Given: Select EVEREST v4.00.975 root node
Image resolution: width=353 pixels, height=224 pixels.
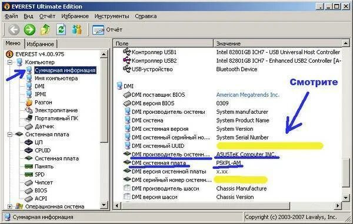Looking at the screenshot, I should pyautogui.click(x=39, y=54).
